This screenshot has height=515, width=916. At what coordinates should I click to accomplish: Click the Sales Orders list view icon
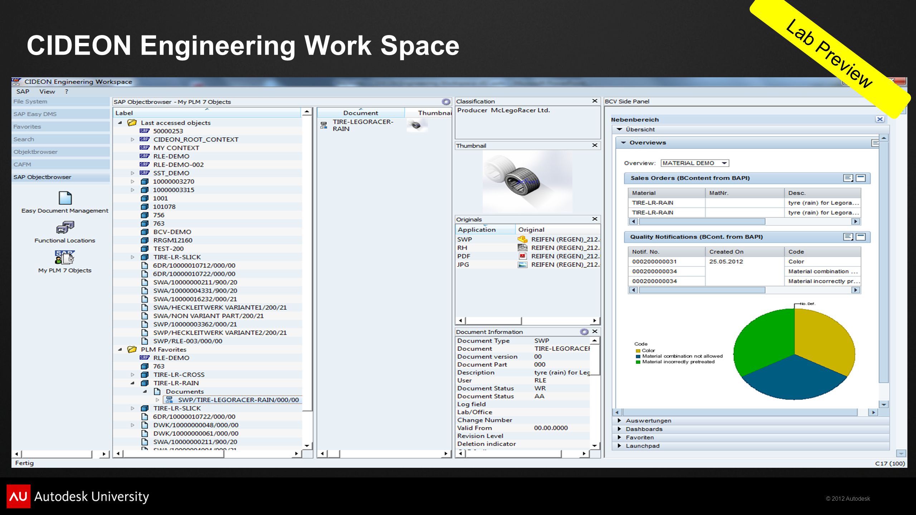(848, 178)
